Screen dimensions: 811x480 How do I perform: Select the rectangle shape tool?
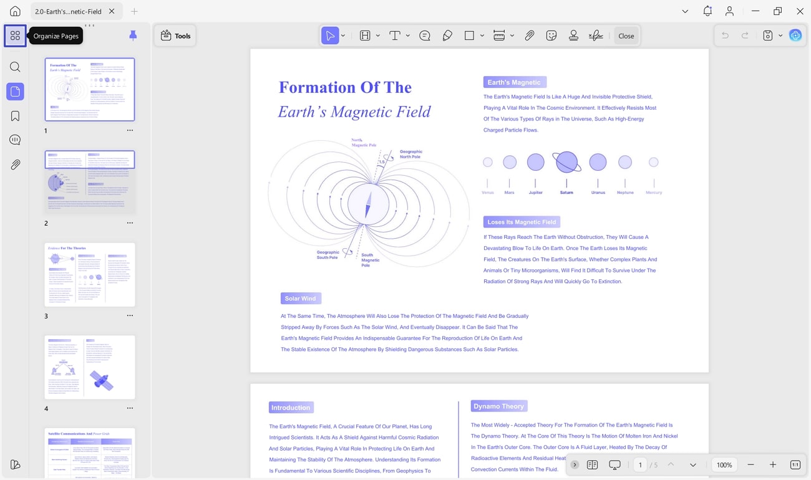[x=469, y=36]
